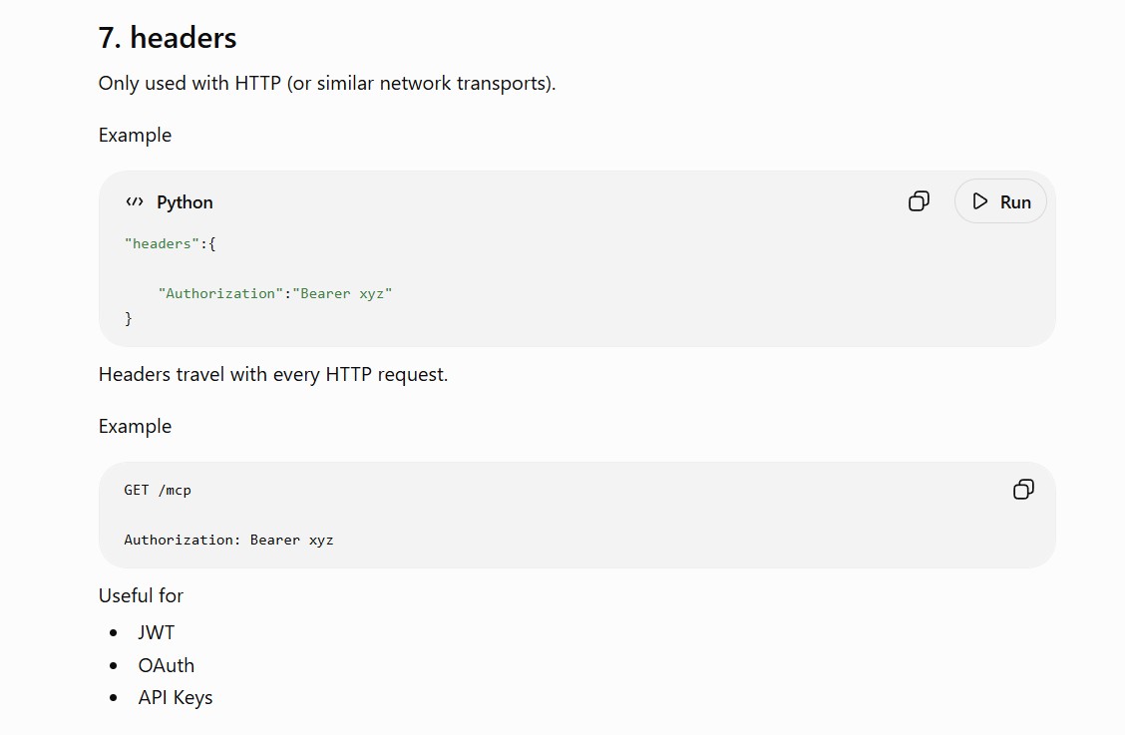Click the 'Useful for' text
Screen dimensions: 1125x735
(141, 595)
